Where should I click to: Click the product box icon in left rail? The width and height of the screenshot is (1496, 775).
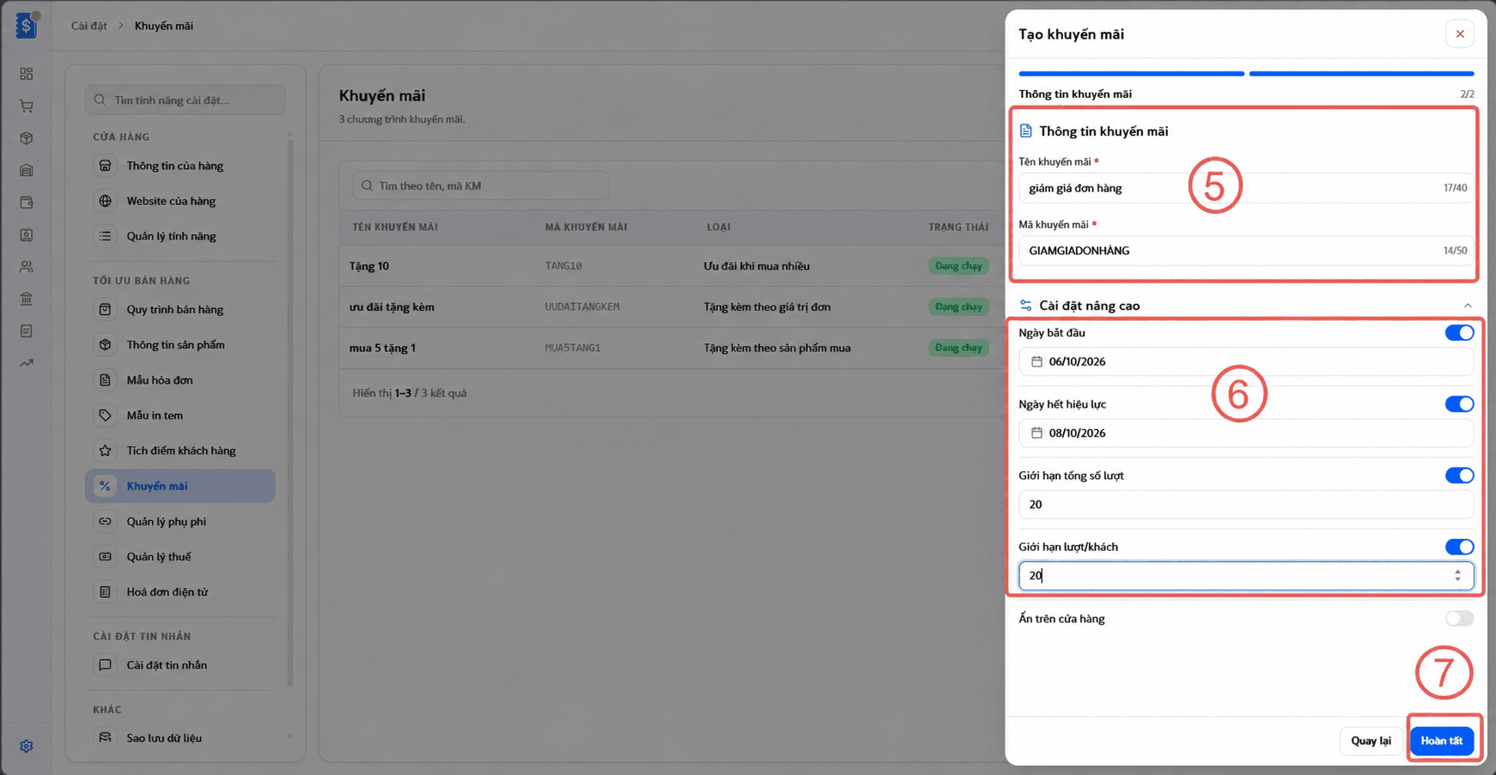coord(27,138)
